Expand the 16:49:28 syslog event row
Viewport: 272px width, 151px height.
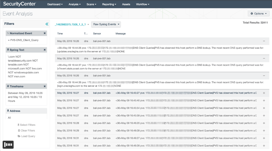point(264,146)
